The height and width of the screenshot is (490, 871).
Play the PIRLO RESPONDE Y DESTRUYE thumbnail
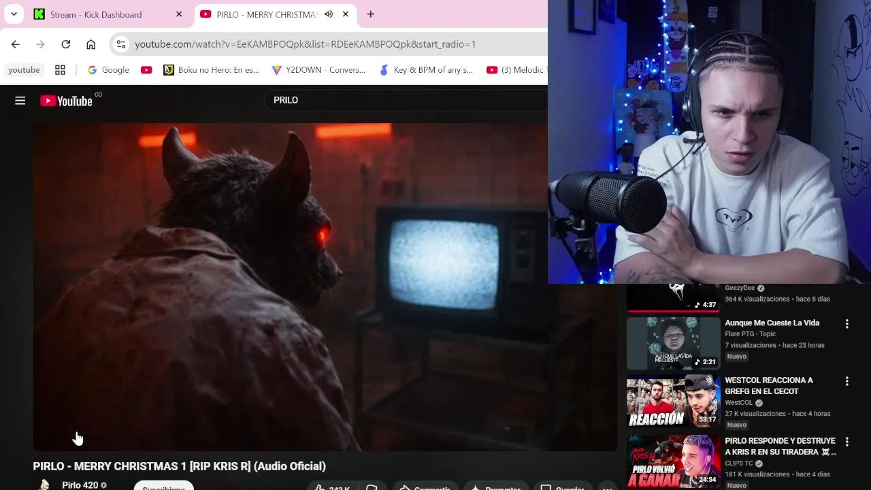click(674, 461)
